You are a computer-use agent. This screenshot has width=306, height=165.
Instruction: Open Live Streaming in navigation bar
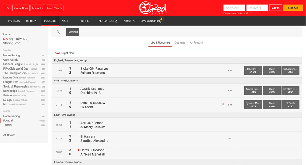[x=151, y=21]
